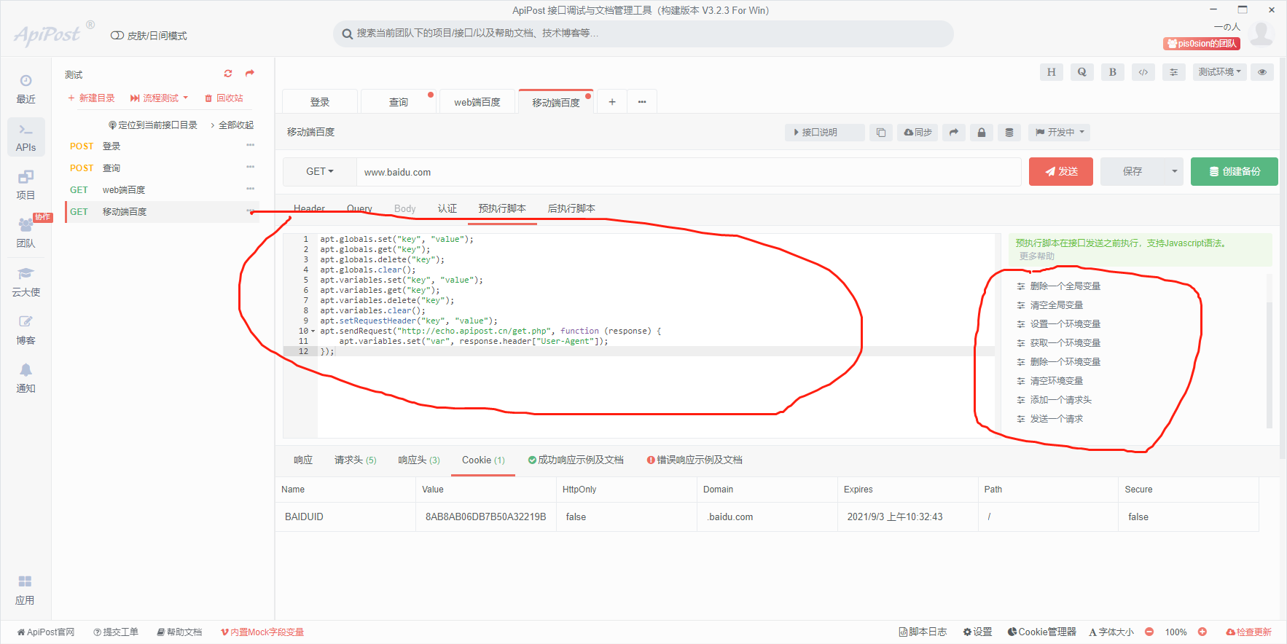Screen dimensions: 1287x644
Task: Click the database stack icon in interface toolbar
Action: [1009, 133]
